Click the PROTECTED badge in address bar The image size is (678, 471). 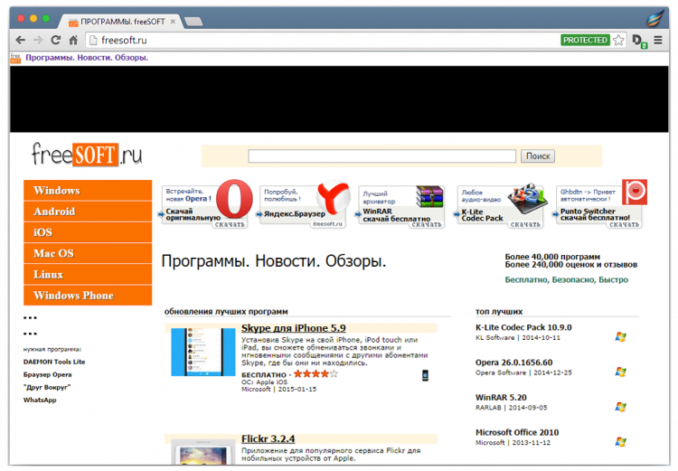coord(585,40)
